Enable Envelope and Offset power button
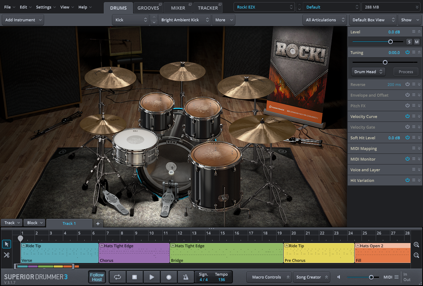 (407, 95)
